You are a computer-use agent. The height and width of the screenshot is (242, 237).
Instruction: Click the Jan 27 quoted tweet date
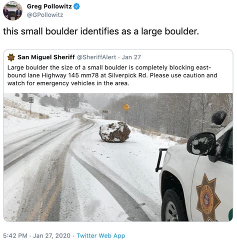(x=131, y=57)
